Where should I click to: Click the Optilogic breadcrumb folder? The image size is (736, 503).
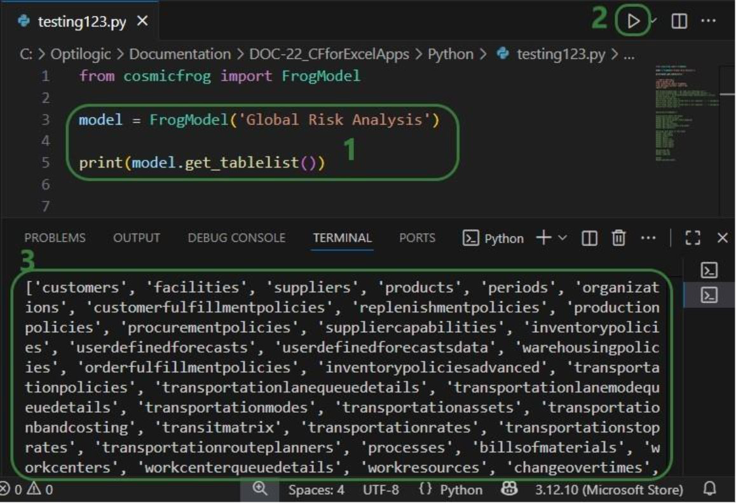tap(81, 55)
